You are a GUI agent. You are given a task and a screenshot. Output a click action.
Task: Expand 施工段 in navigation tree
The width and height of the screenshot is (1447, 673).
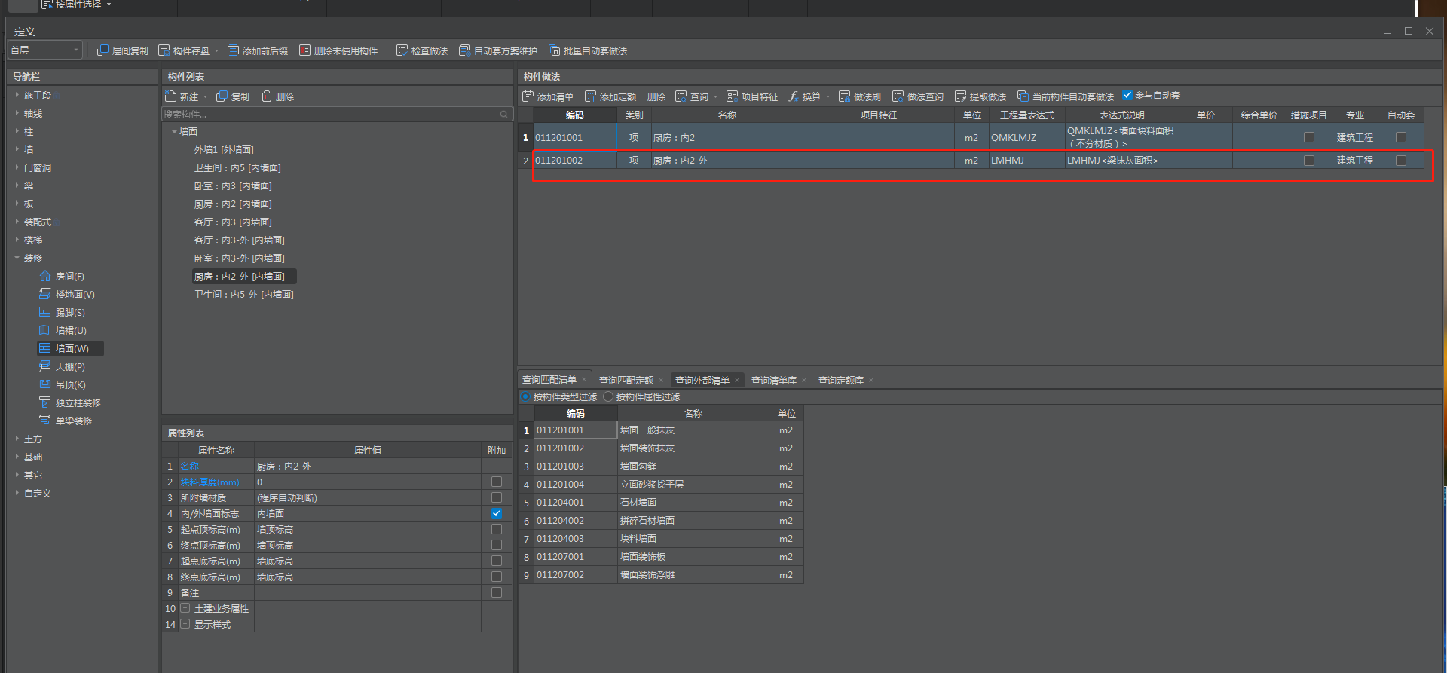click(17, 96)
